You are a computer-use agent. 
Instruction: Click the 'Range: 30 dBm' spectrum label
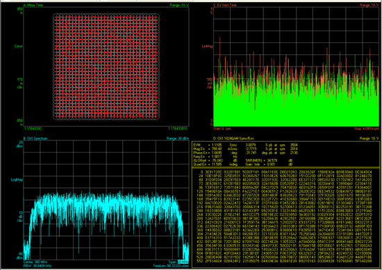pyautogui.click(x=178, y=138)
